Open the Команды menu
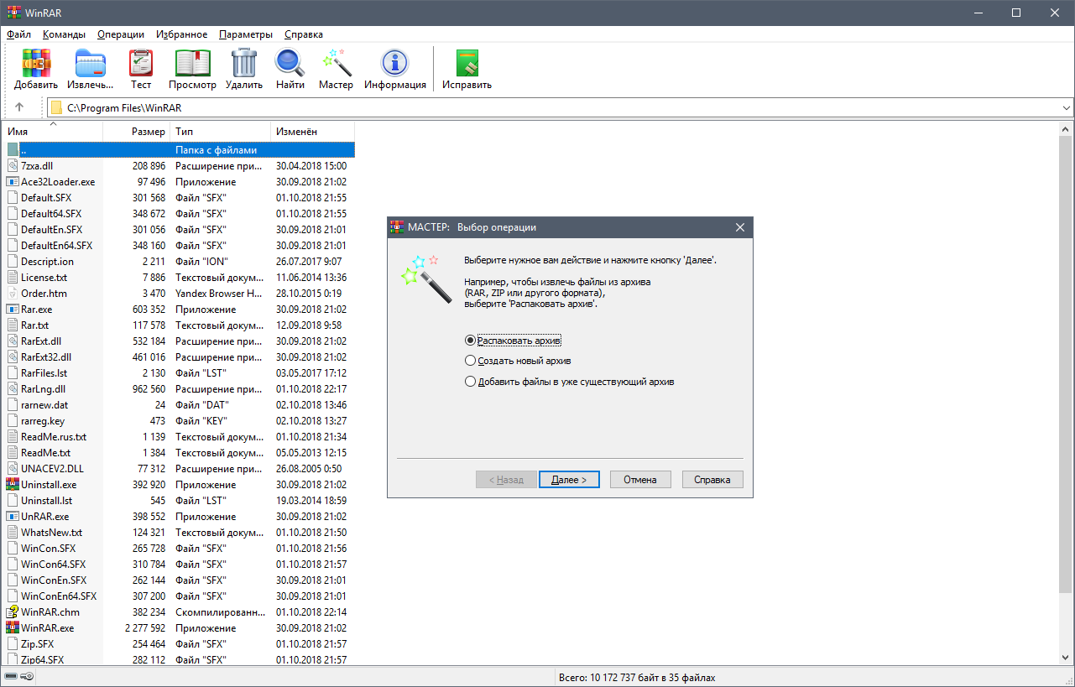The width and height of the screenshot is (1075, 687). coord(64,34)
